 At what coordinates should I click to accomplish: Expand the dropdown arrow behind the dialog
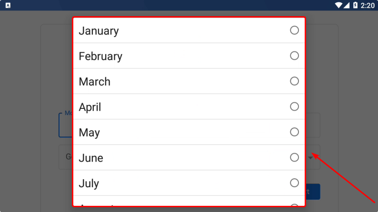click(311, 157)
